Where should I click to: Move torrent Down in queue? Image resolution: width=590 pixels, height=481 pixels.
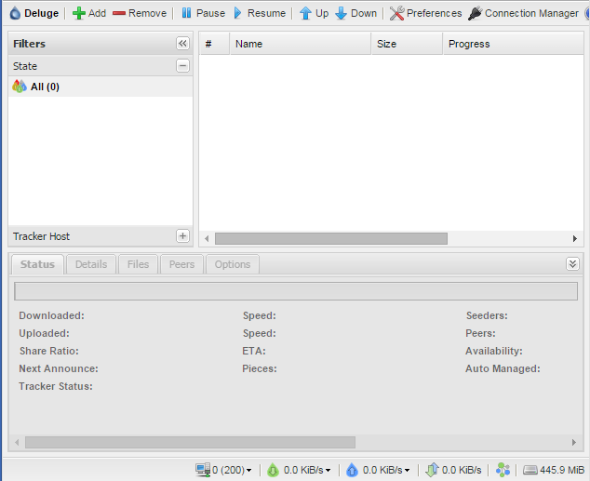pyautogui.click(x=355, y=13)
